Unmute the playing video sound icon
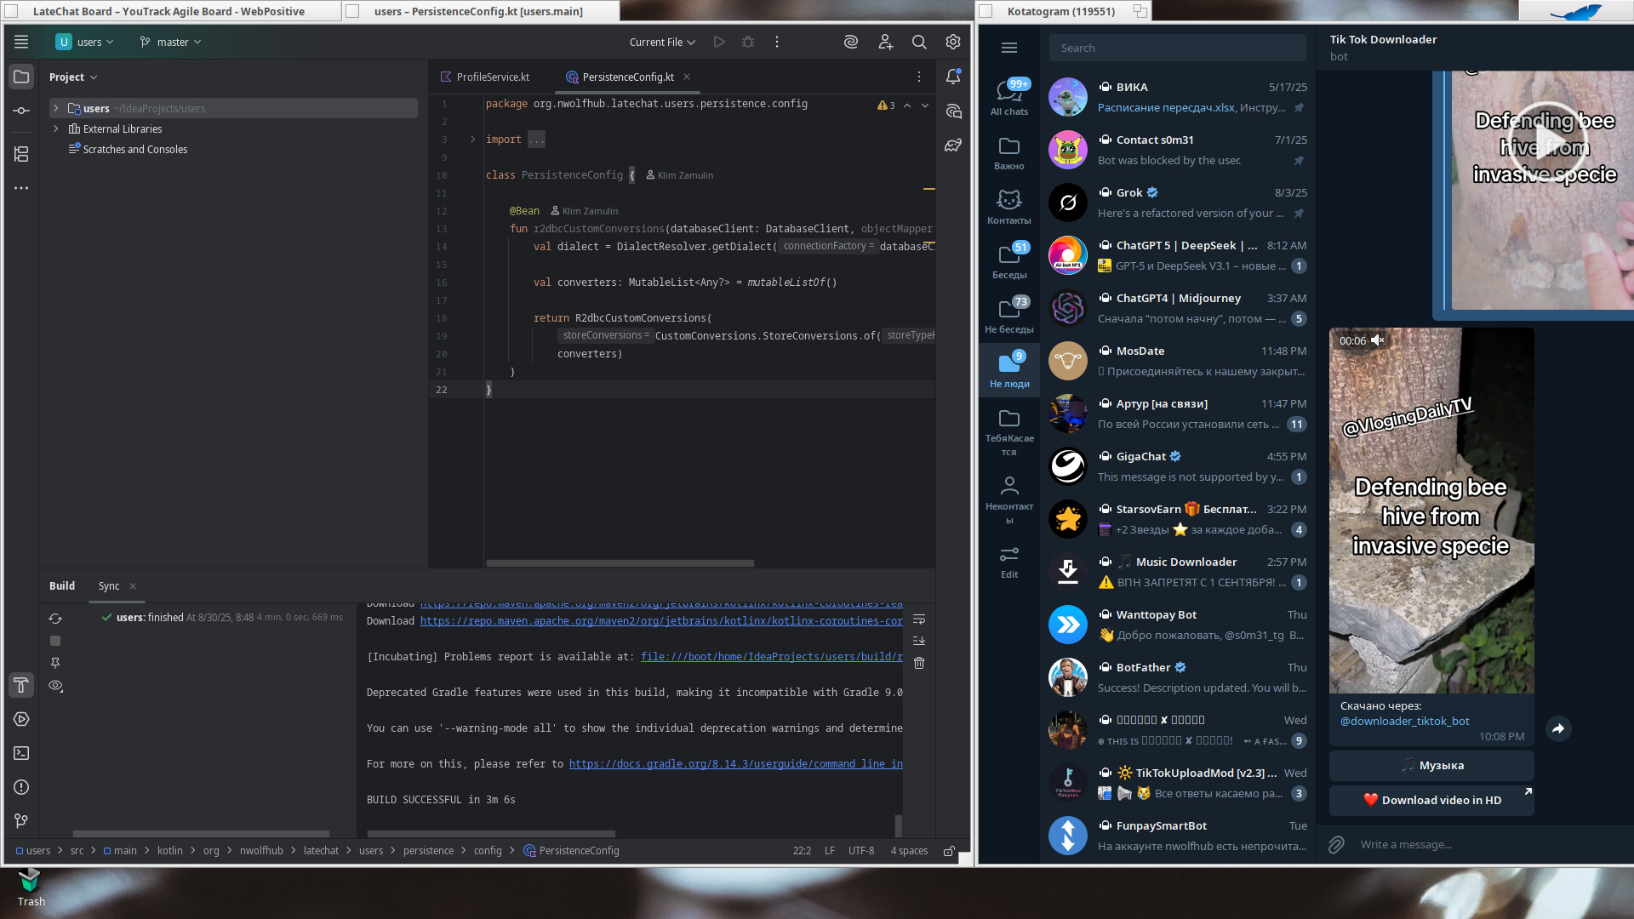This screenshot has width=1634, height=919. pos(1377,340)
